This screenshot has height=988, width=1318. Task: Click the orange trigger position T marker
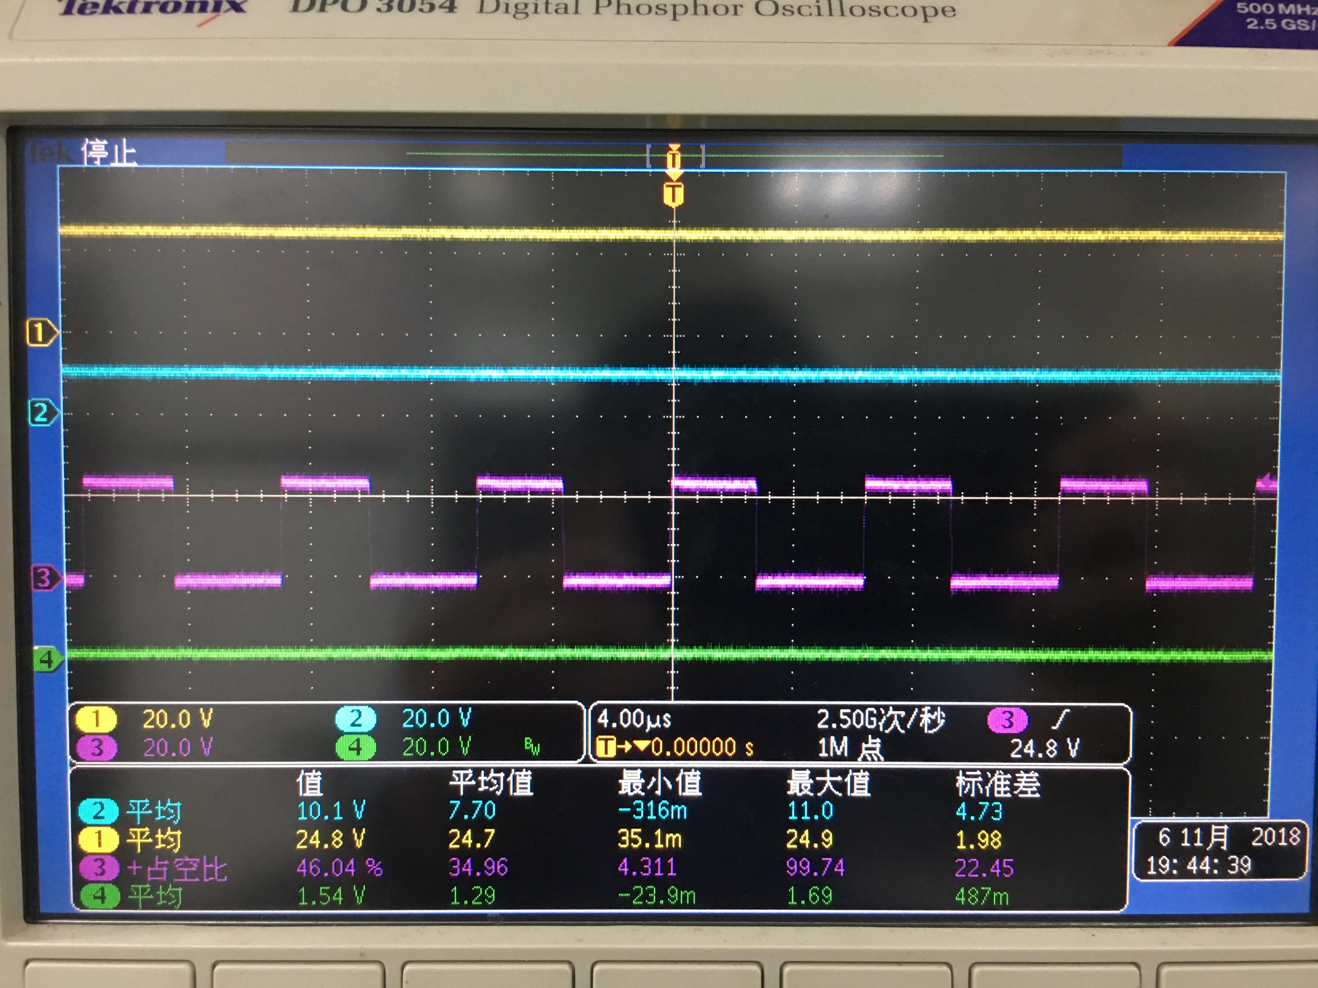tap(673, 194)
